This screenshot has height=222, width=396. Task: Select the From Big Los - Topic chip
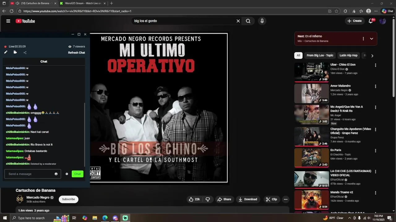coord(320,55)
